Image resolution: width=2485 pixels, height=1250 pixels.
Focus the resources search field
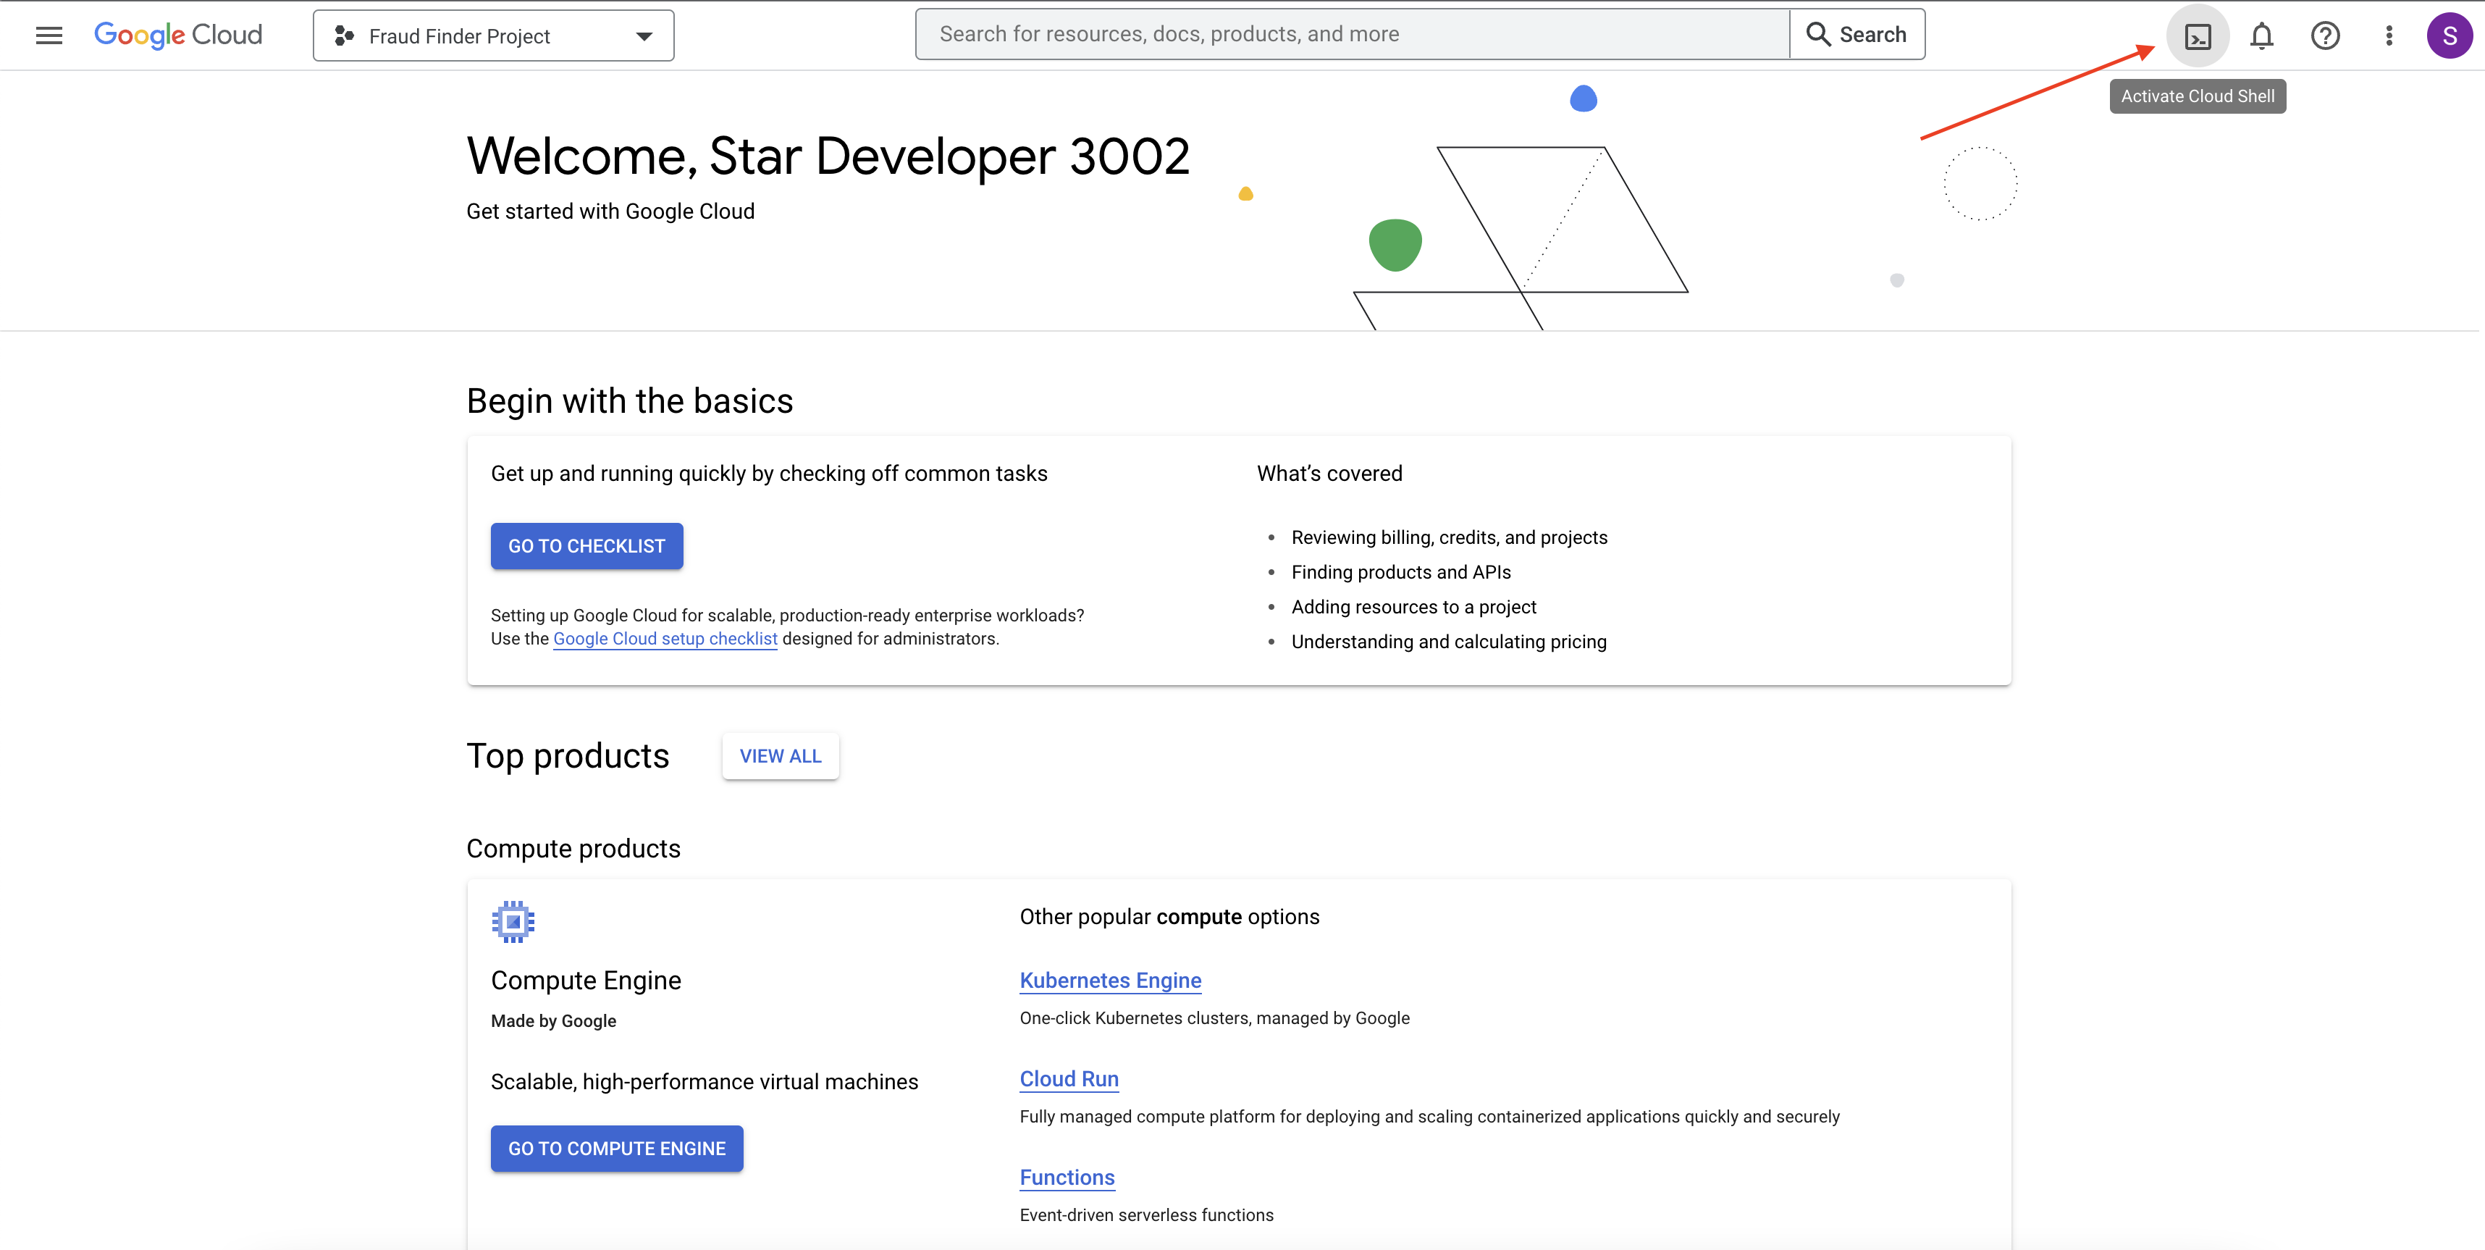coord(1350,35)
